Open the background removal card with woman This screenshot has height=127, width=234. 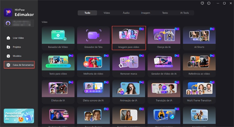point(129,117)
